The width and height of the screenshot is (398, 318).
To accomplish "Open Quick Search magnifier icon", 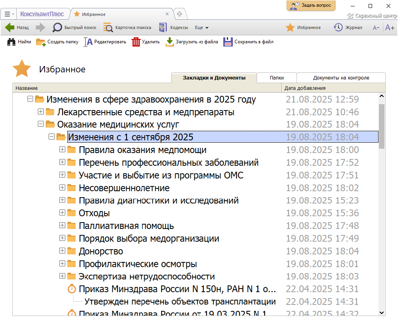I will (x=58, y=27).
